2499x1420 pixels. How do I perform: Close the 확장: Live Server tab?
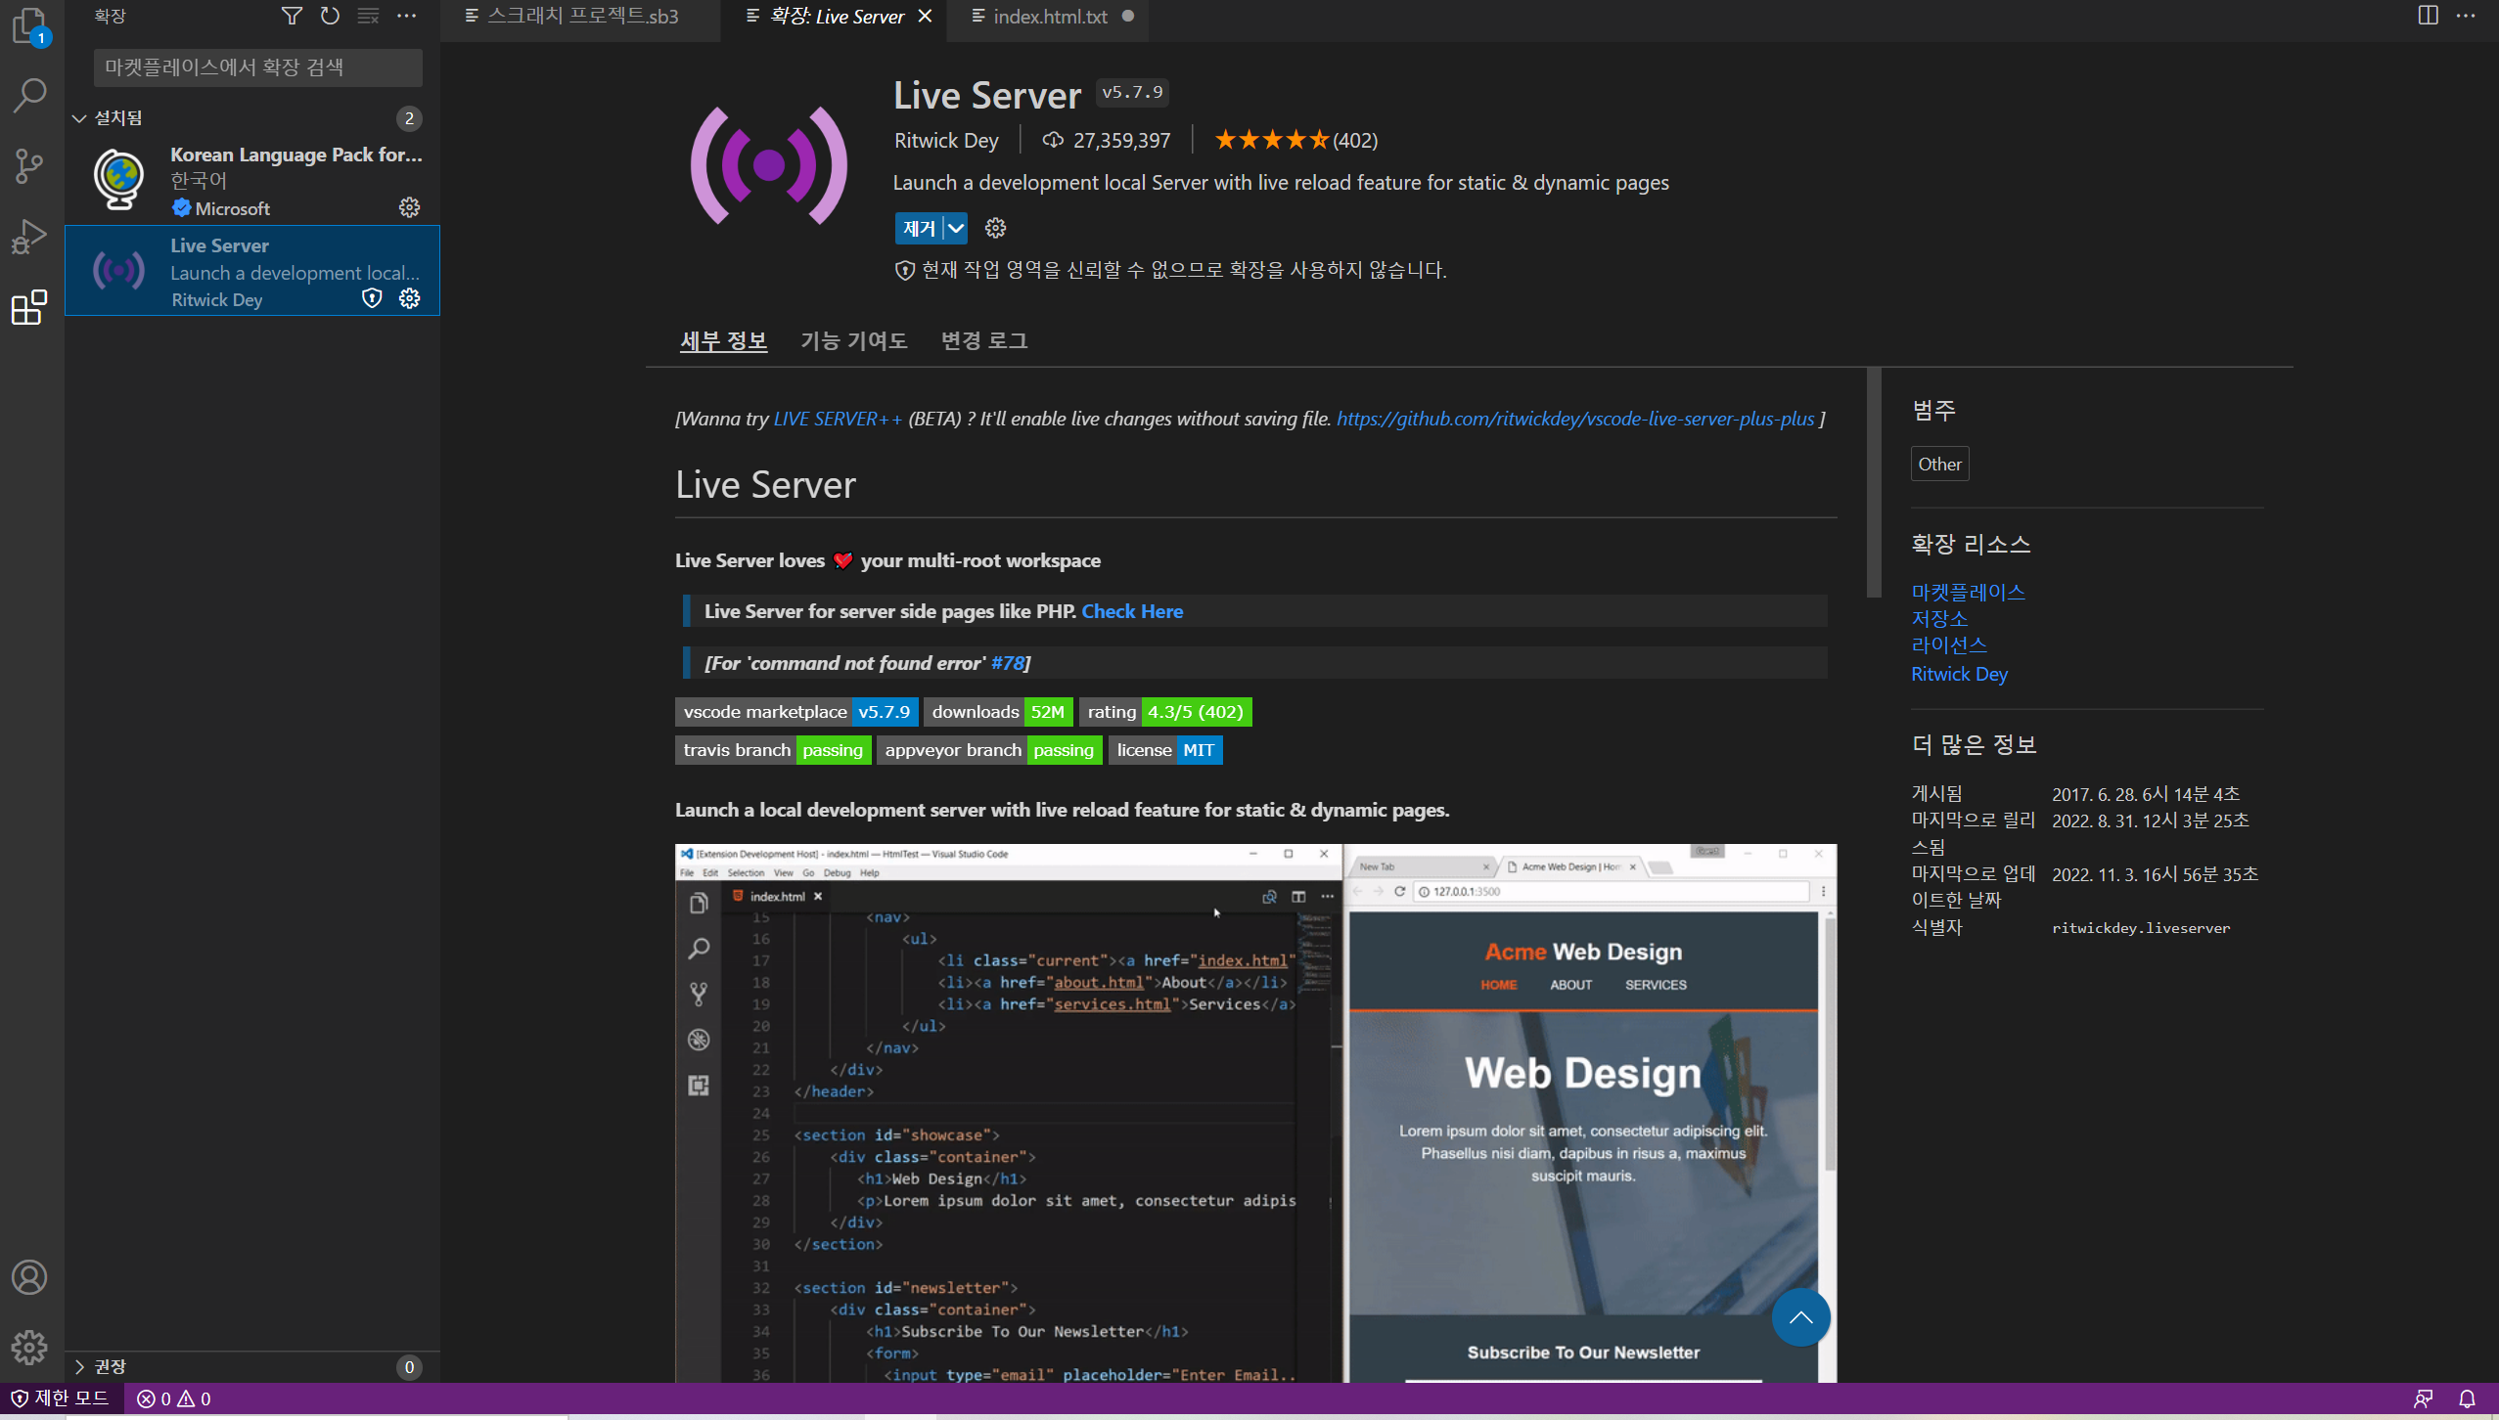click(x=925, y=17)
